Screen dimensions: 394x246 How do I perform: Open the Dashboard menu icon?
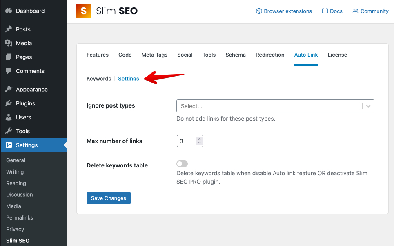9,11
